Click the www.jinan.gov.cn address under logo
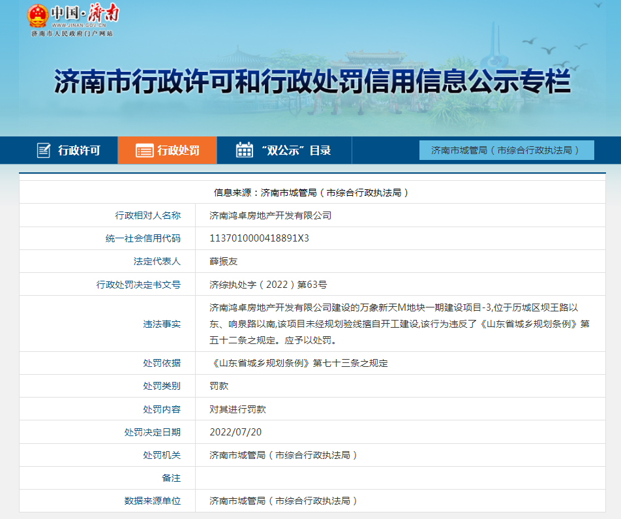The height and width of the screenshot is (519, 621). pyautogui.click(x=79, y=25)
